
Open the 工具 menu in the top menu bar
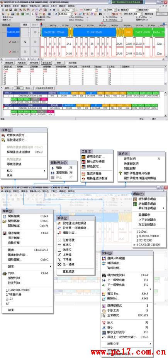click(53, 6)
